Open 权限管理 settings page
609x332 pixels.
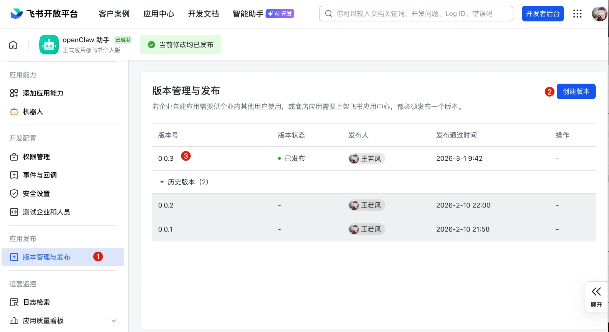tap(36, 157)
